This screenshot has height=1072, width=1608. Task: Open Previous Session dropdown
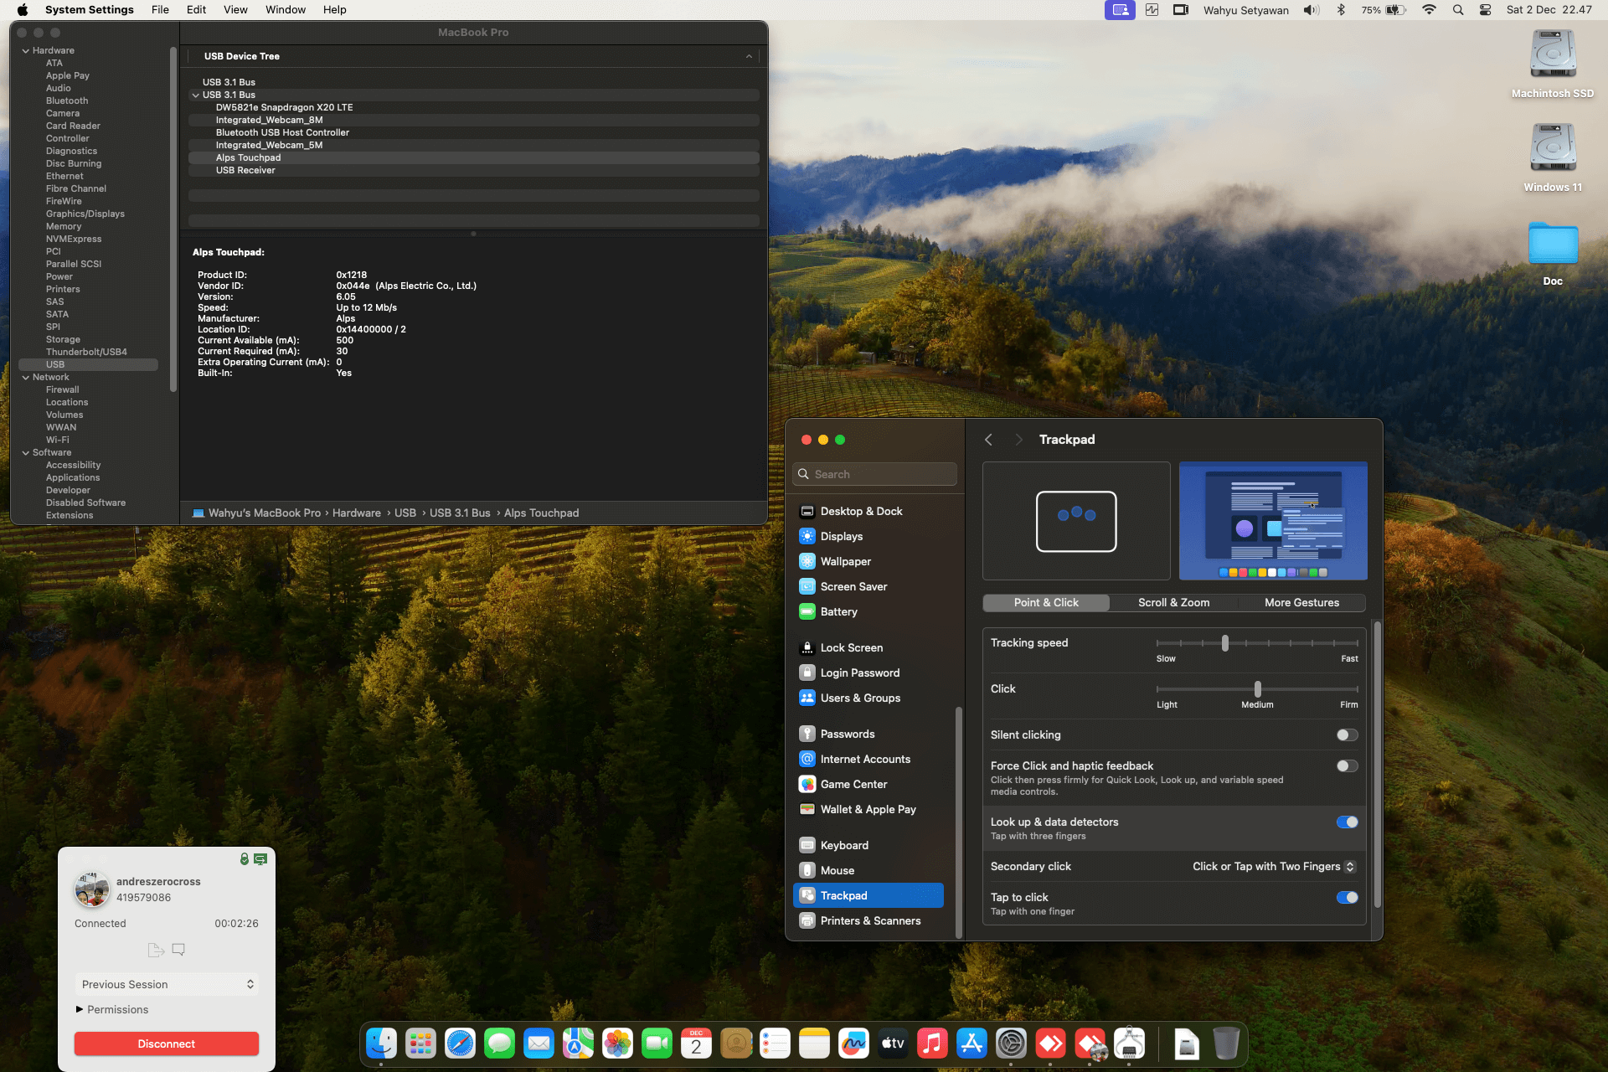click(x=167, y=984)
